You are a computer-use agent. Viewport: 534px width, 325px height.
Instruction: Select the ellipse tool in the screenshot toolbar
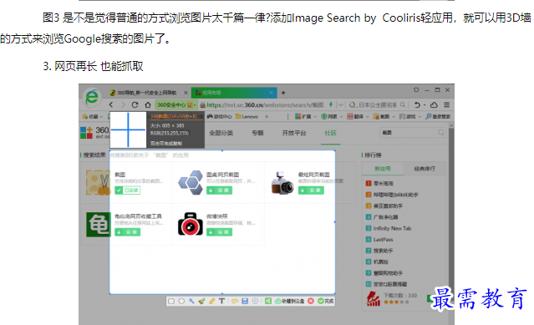pos(181,301)
